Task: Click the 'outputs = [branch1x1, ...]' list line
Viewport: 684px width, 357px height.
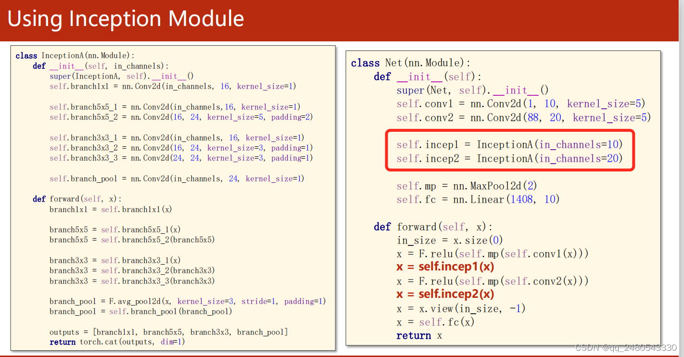Action: pyautogui.click(x=169, y=332)
